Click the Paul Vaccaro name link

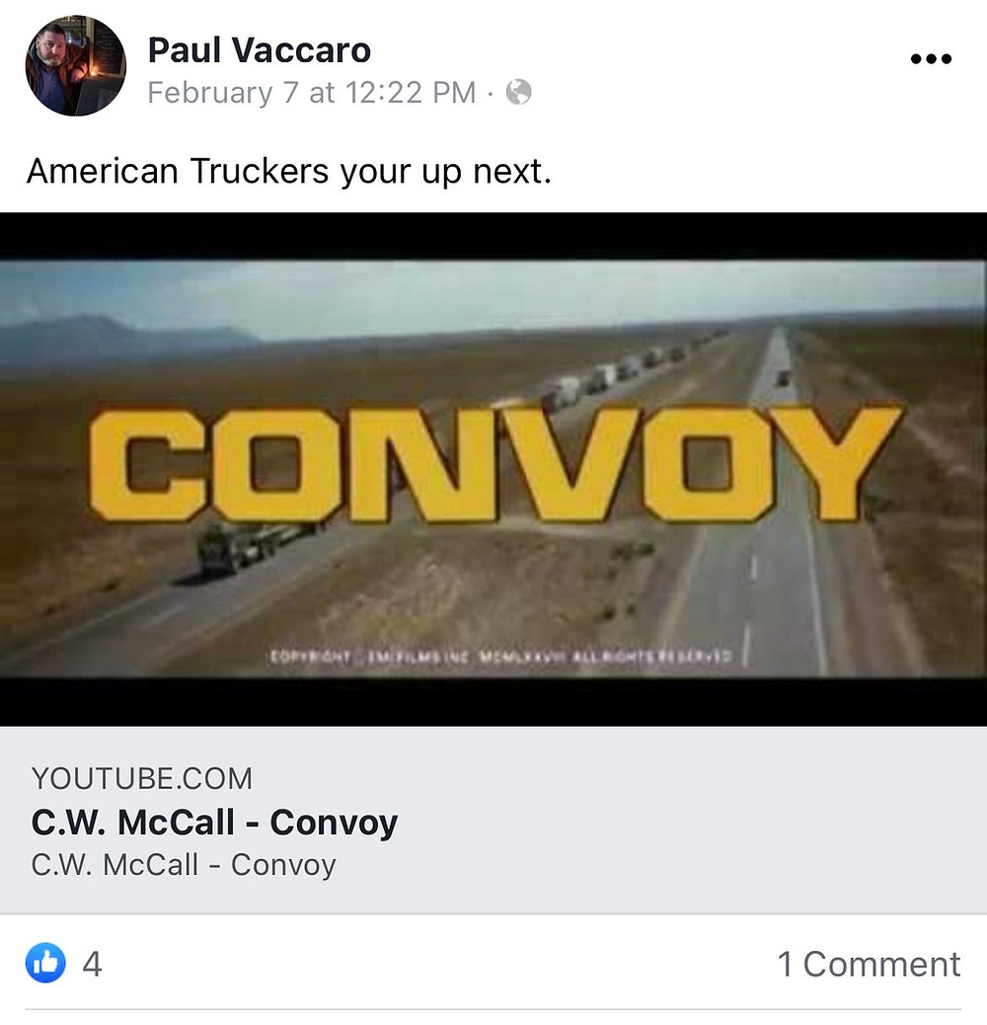coord(260,50)
